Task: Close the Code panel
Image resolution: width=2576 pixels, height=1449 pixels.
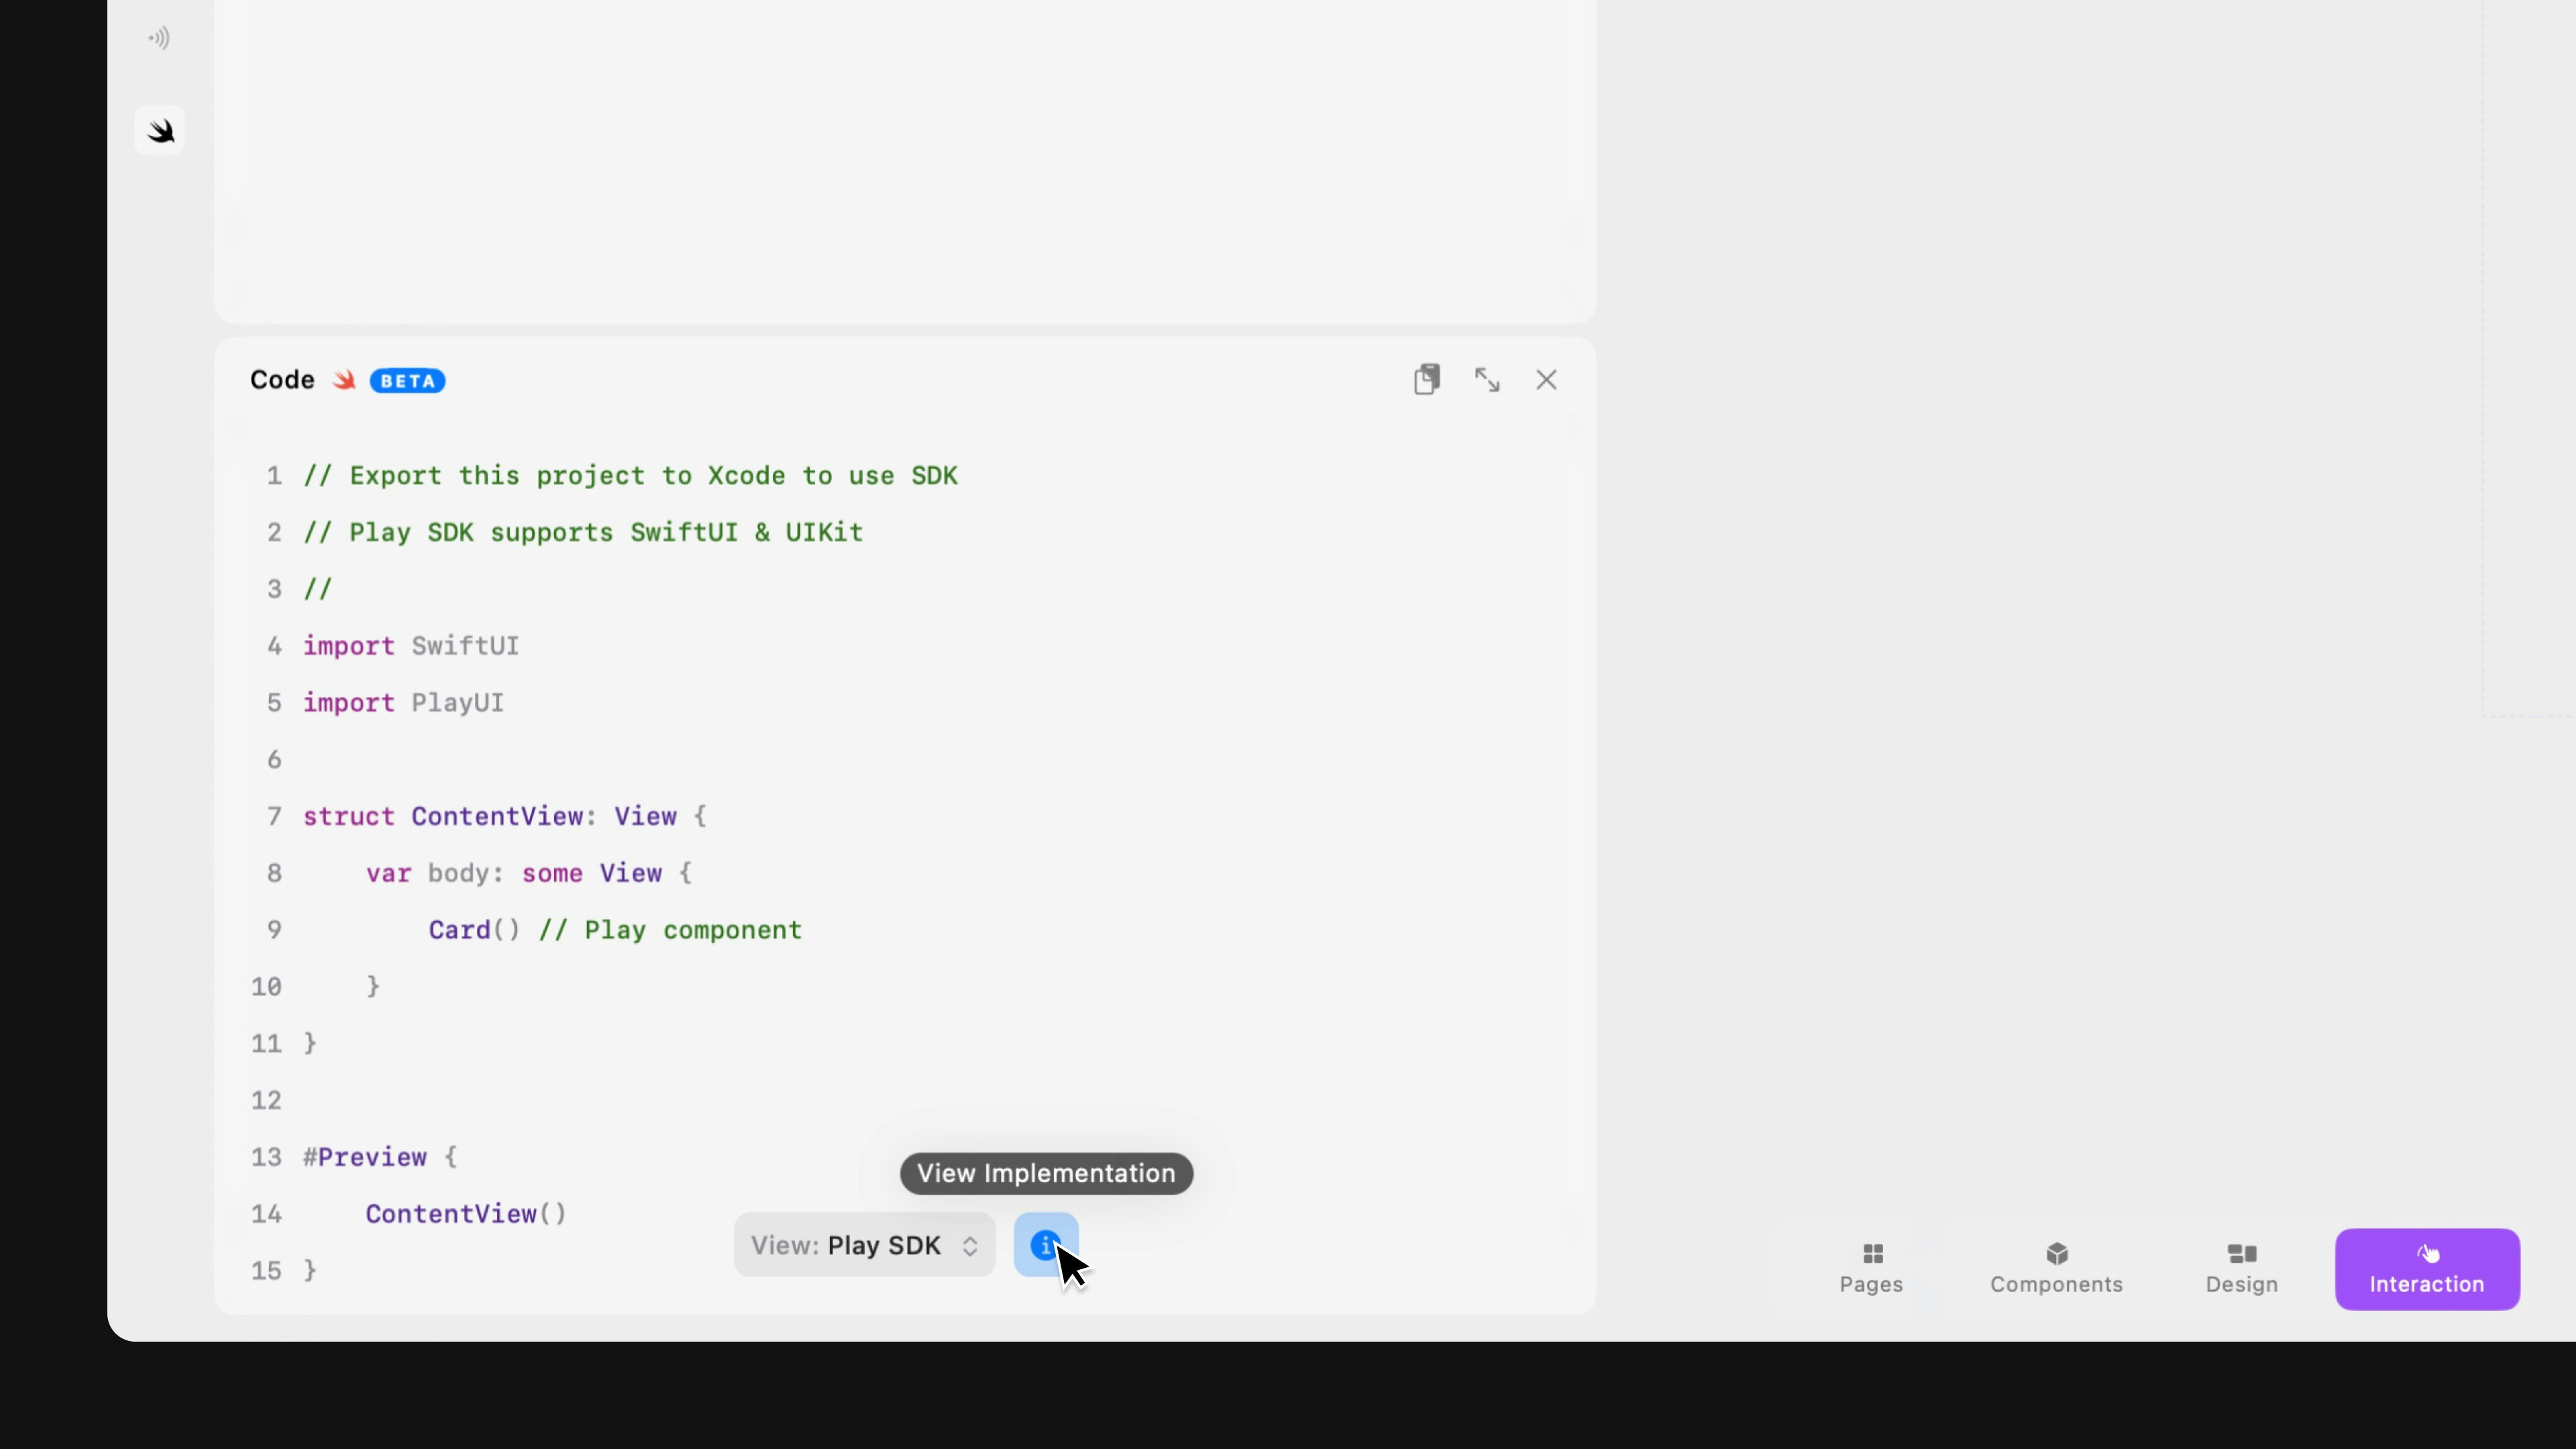Action: (x=1546, y=380)
